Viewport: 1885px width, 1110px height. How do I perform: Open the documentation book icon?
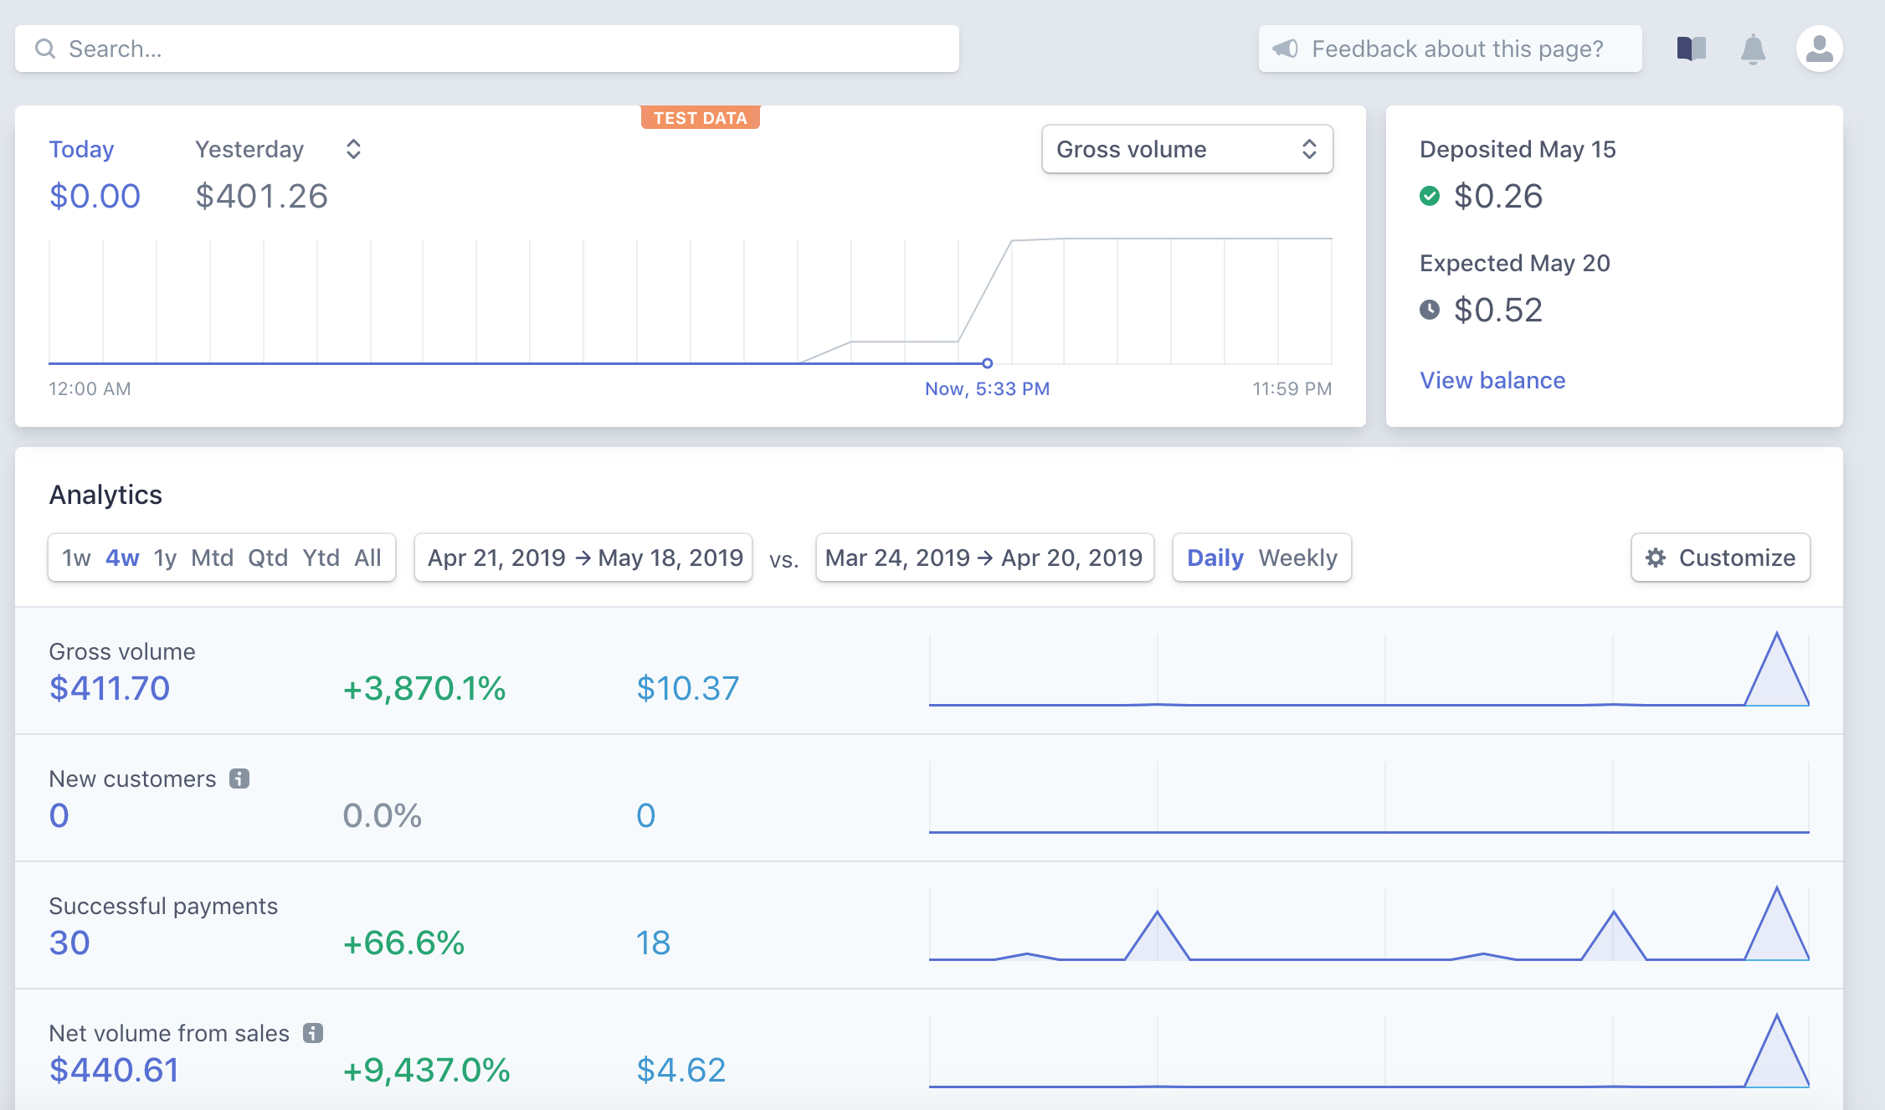(1691, 49)
